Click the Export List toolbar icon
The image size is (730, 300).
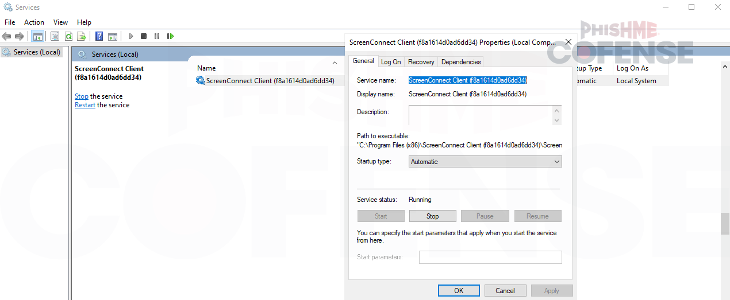point(82,36)
